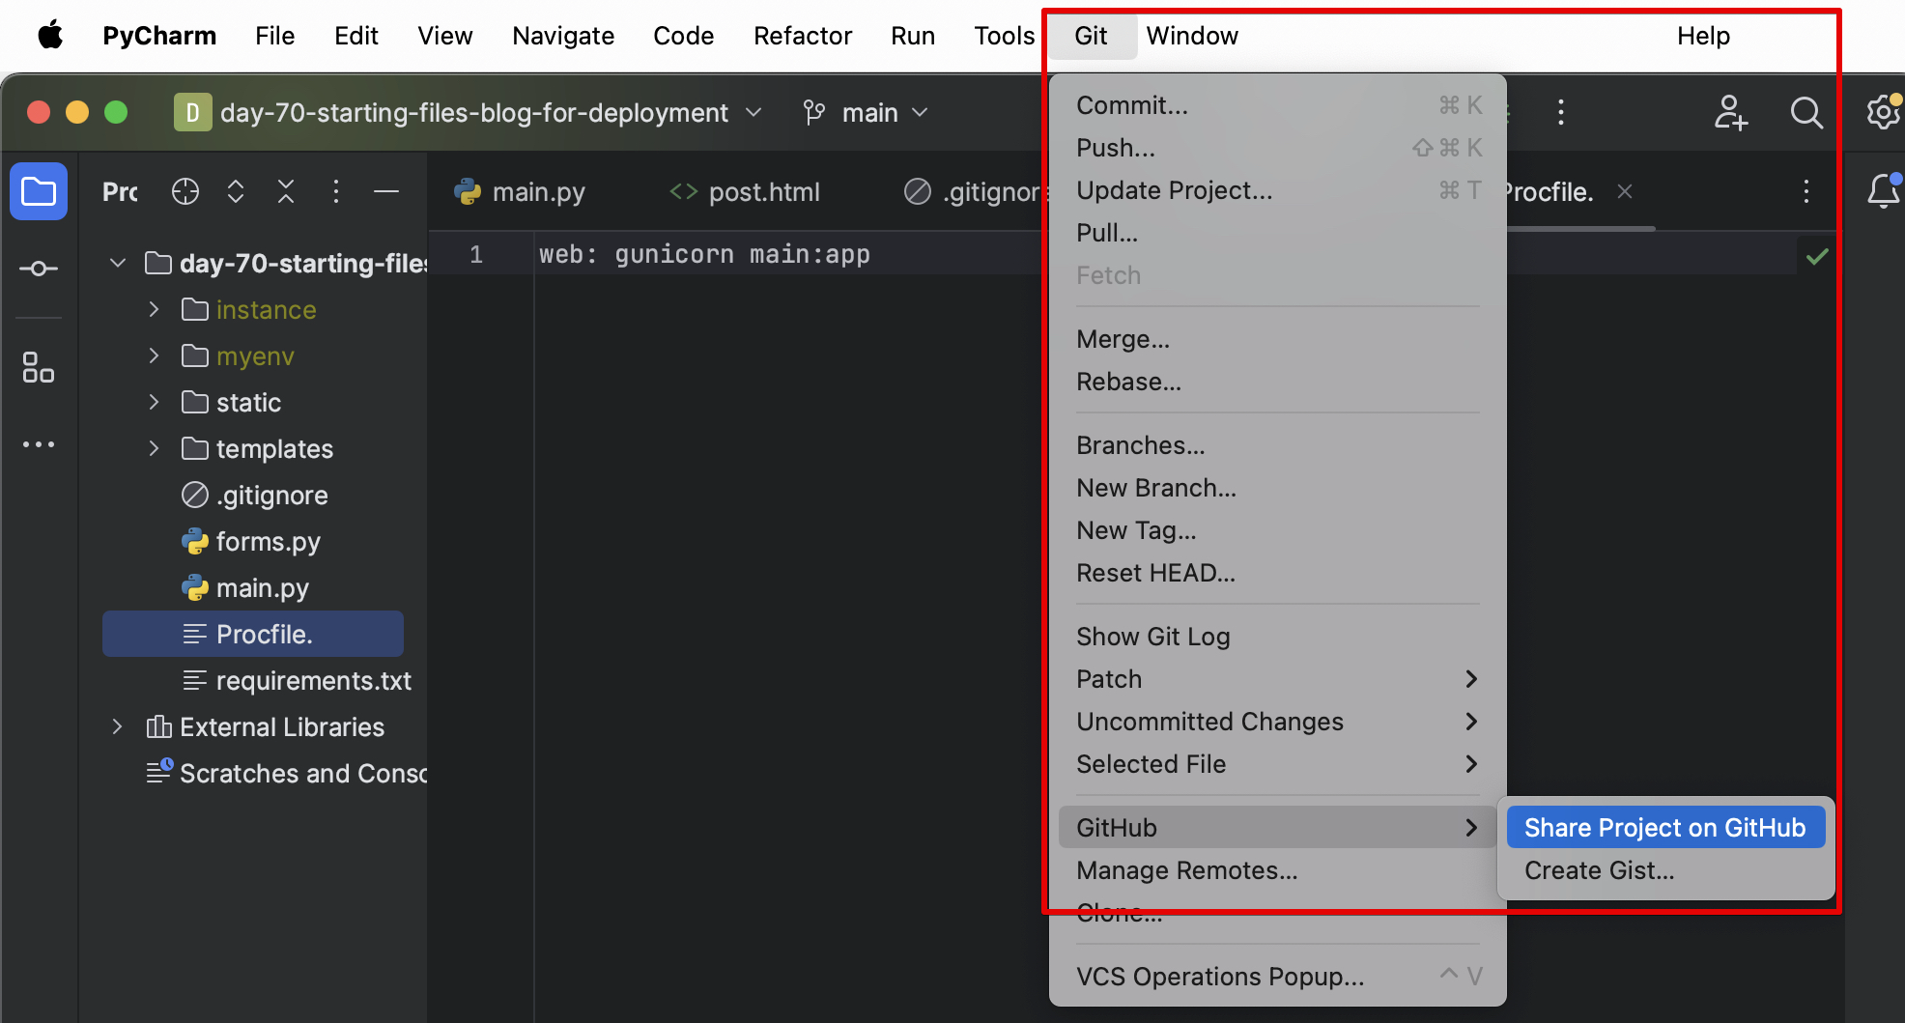Open the Commit tool window icon
The width and height of the screenshot is (1905, 1023).
[39, 269]
